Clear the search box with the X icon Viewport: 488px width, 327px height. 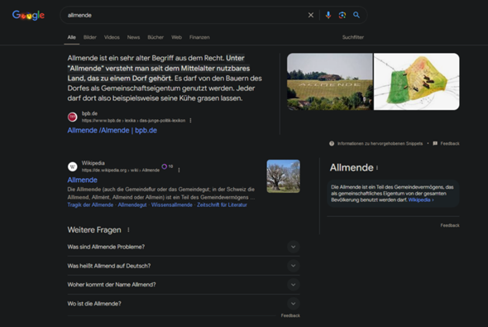(x=311, y=15)
